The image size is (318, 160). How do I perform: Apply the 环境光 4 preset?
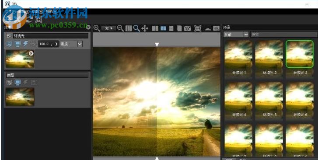pyautogui.click(x=238, y=100)
